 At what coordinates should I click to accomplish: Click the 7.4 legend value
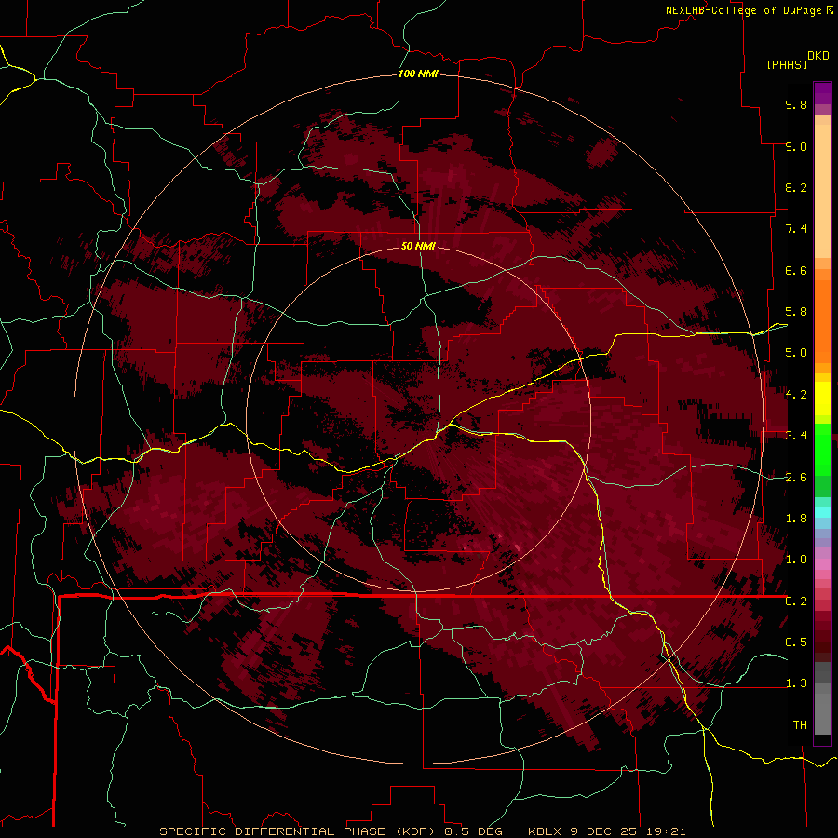click(796, 229)
